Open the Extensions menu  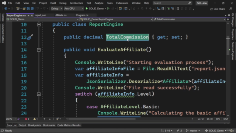pos(122,3)
